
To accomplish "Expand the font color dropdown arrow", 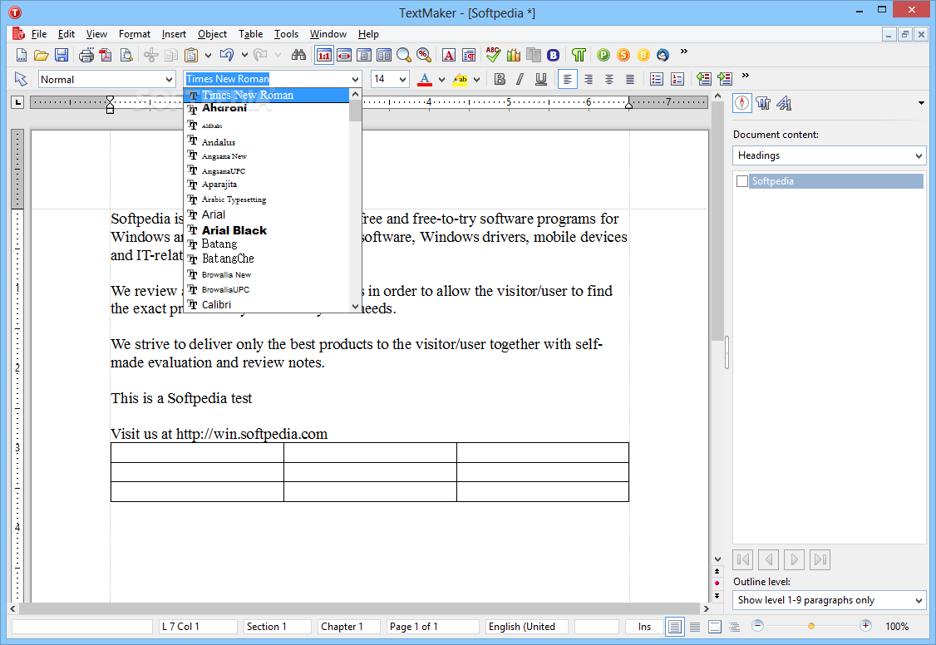I will point(441,79).
